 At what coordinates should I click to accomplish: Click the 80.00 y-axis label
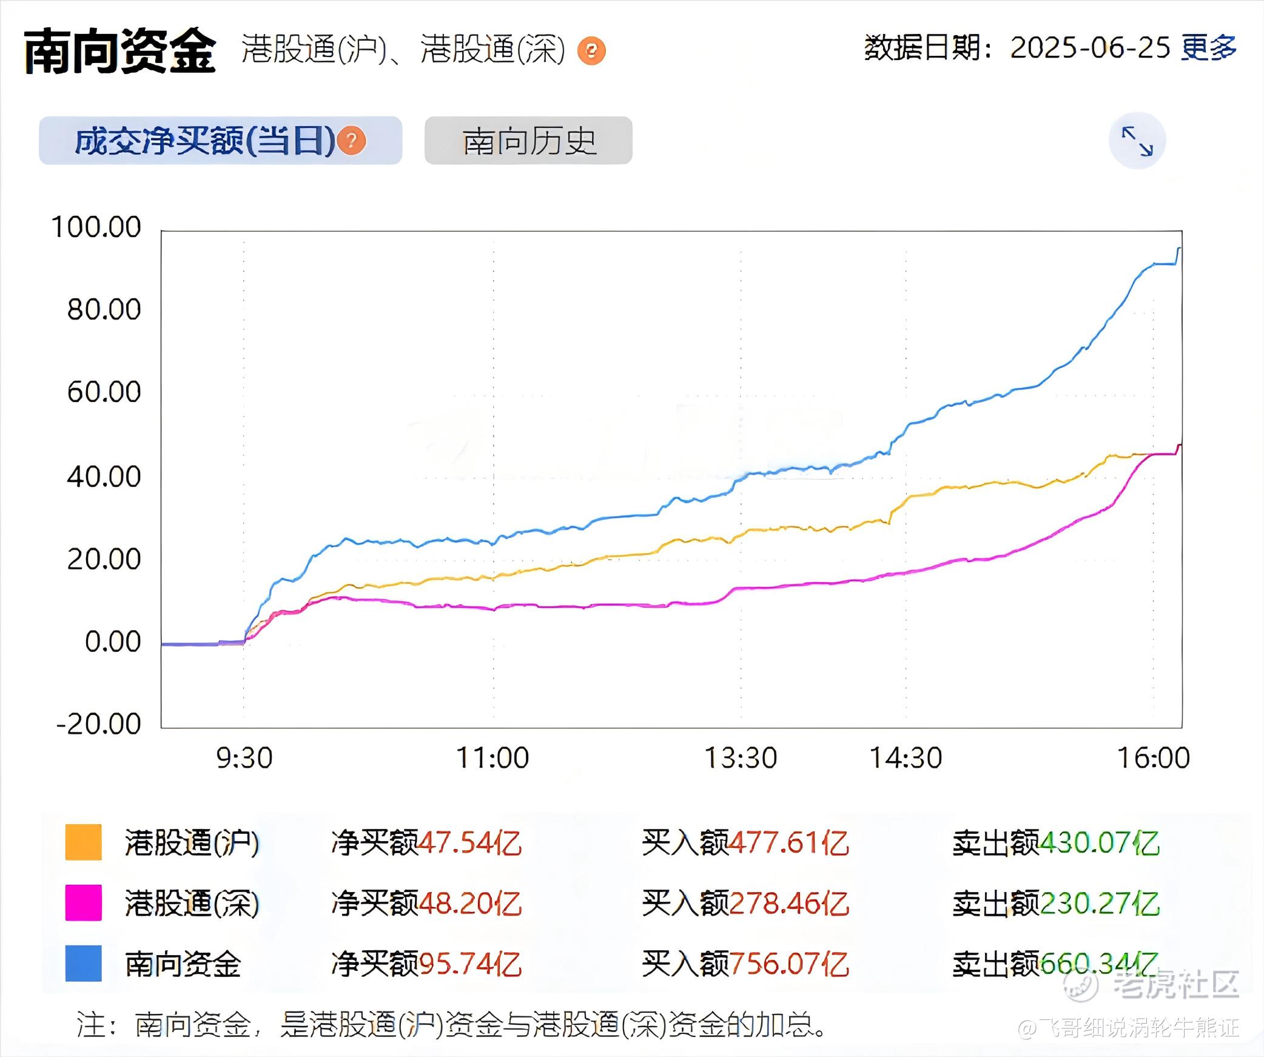pyautogui.click(x=104, y=309)
